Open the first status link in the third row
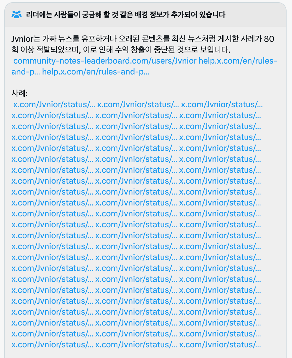The height and width of the screenshot is (358, 292). pos(52,126)
